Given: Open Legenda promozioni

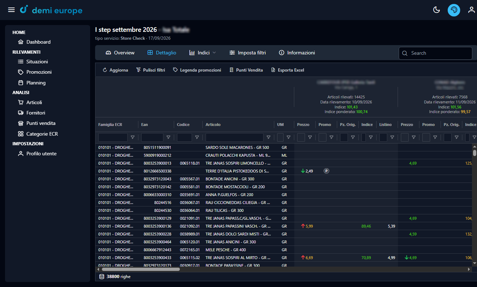Looking at the screenshot, I should 197,70.
